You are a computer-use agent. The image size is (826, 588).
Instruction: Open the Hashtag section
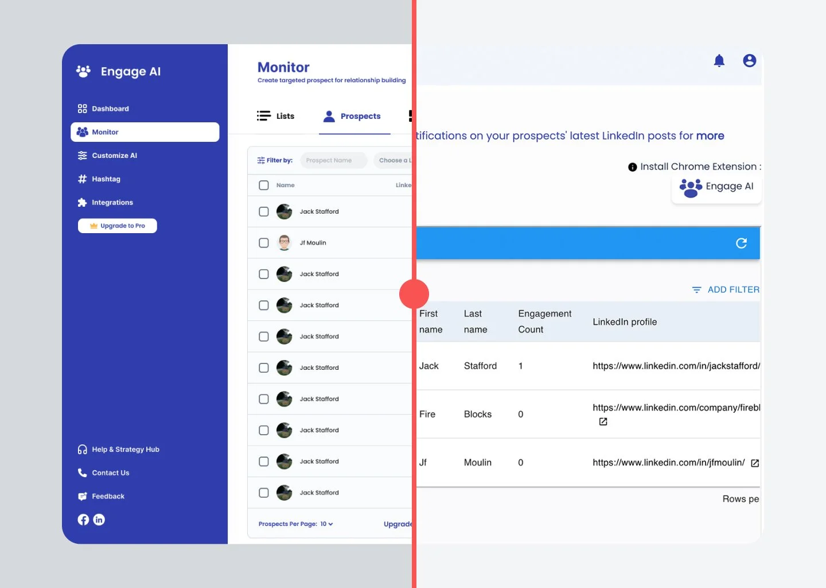tap(99, 179)
